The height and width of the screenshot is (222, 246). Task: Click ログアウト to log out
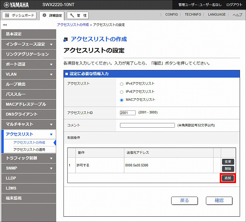pos(234,5)
